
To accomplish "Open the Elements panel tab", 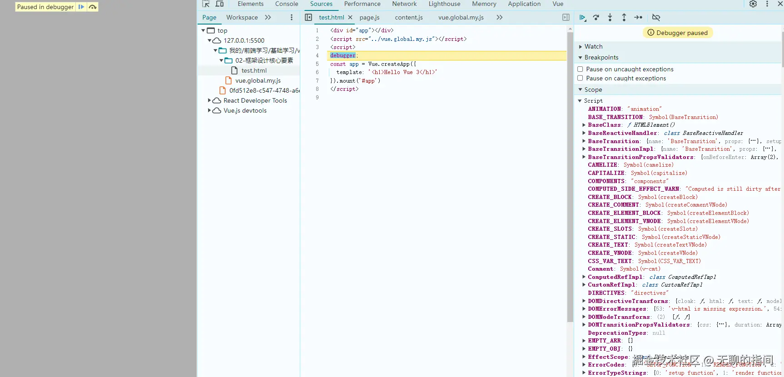I will coord(251,4).
